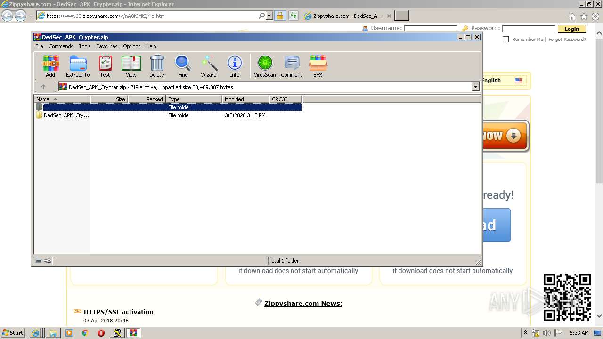Select English language link

click(491, 81)
